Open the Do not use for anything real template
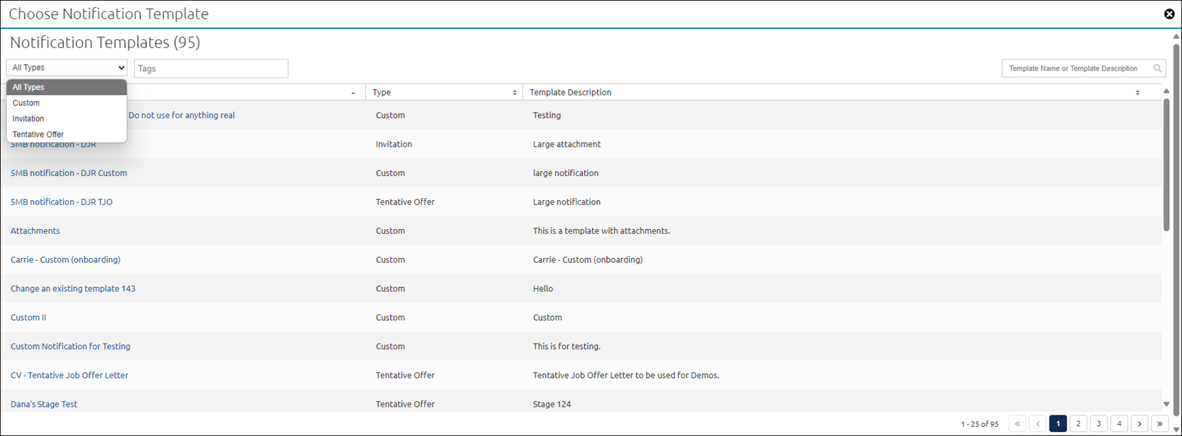This screenshot has width=1182, height=436. 181,115
